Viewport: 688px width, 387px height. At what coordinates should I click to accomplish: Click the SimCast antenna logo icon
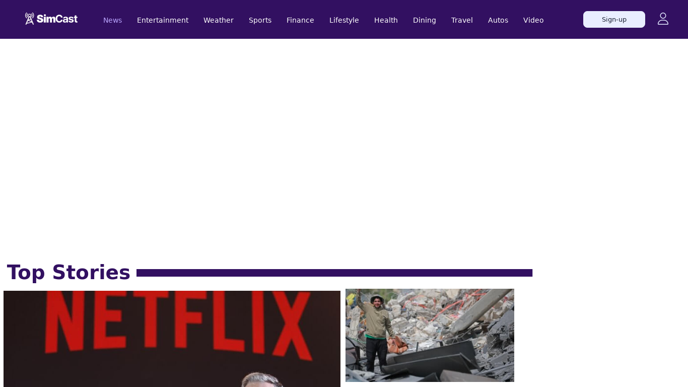(30, 19)
